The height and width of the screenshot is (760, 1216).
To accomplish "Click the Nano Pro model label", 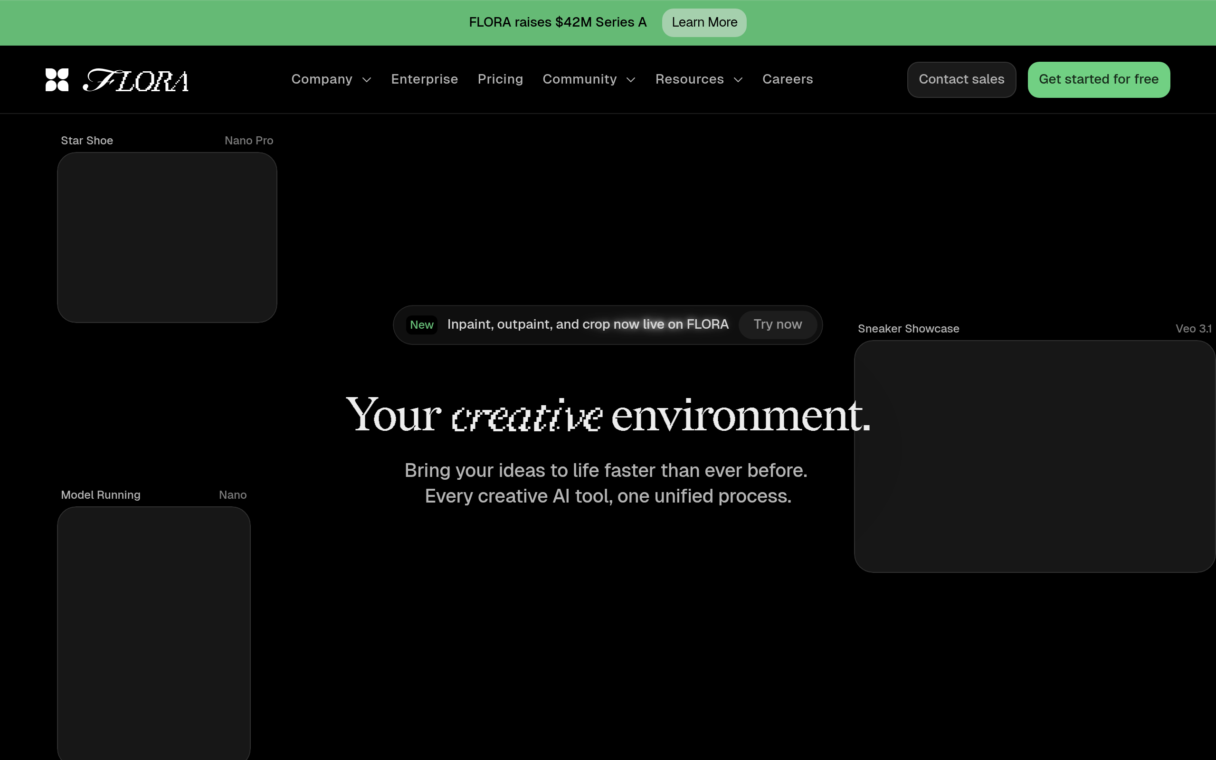I will click(249, 141).
